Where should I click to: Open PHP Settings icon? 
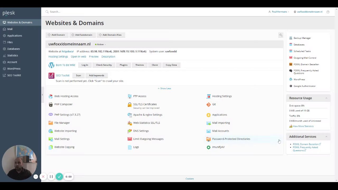click(51, 115)
